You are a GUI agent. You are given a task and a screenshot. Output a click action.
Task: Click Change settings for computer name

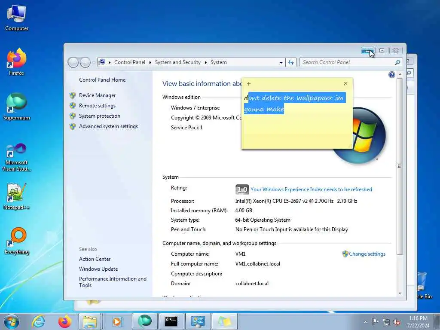[x=367, y=254]
